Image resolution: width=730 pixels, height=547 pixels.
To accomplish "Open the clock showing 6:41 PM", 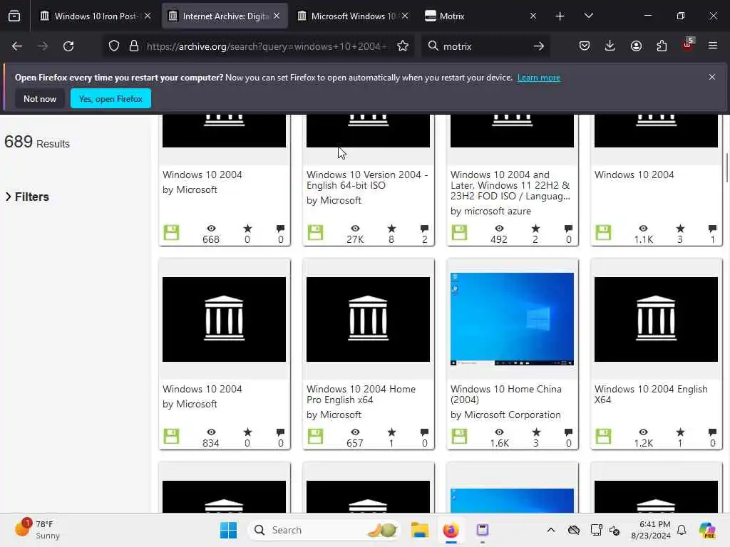I will tap(650, 530).
